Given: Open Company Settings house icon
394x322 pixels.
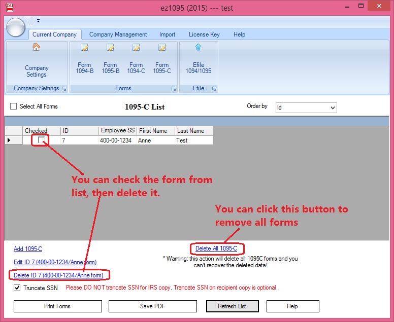Looking at the screenshot, I should tap(37, 47).
